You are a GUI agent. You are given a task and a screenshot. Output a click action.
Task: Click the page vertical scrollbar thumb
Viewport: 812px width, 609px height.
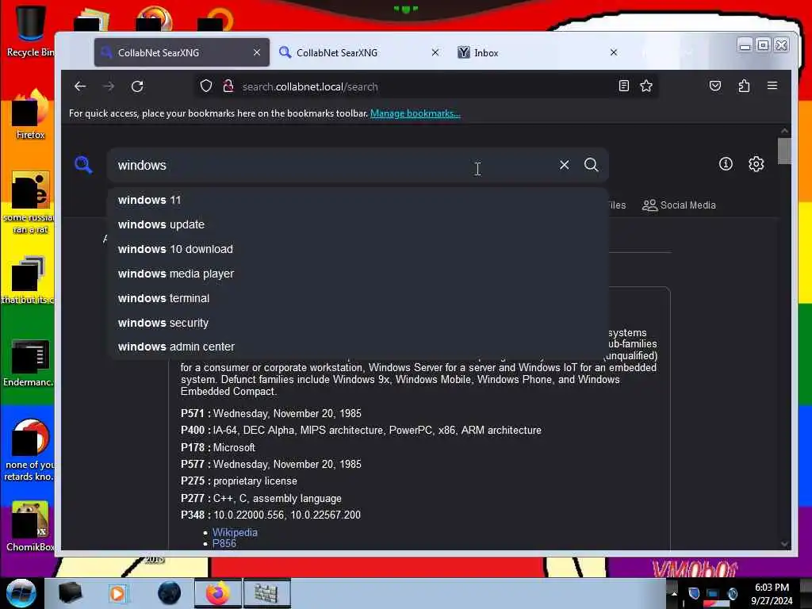tap(784, 151)
